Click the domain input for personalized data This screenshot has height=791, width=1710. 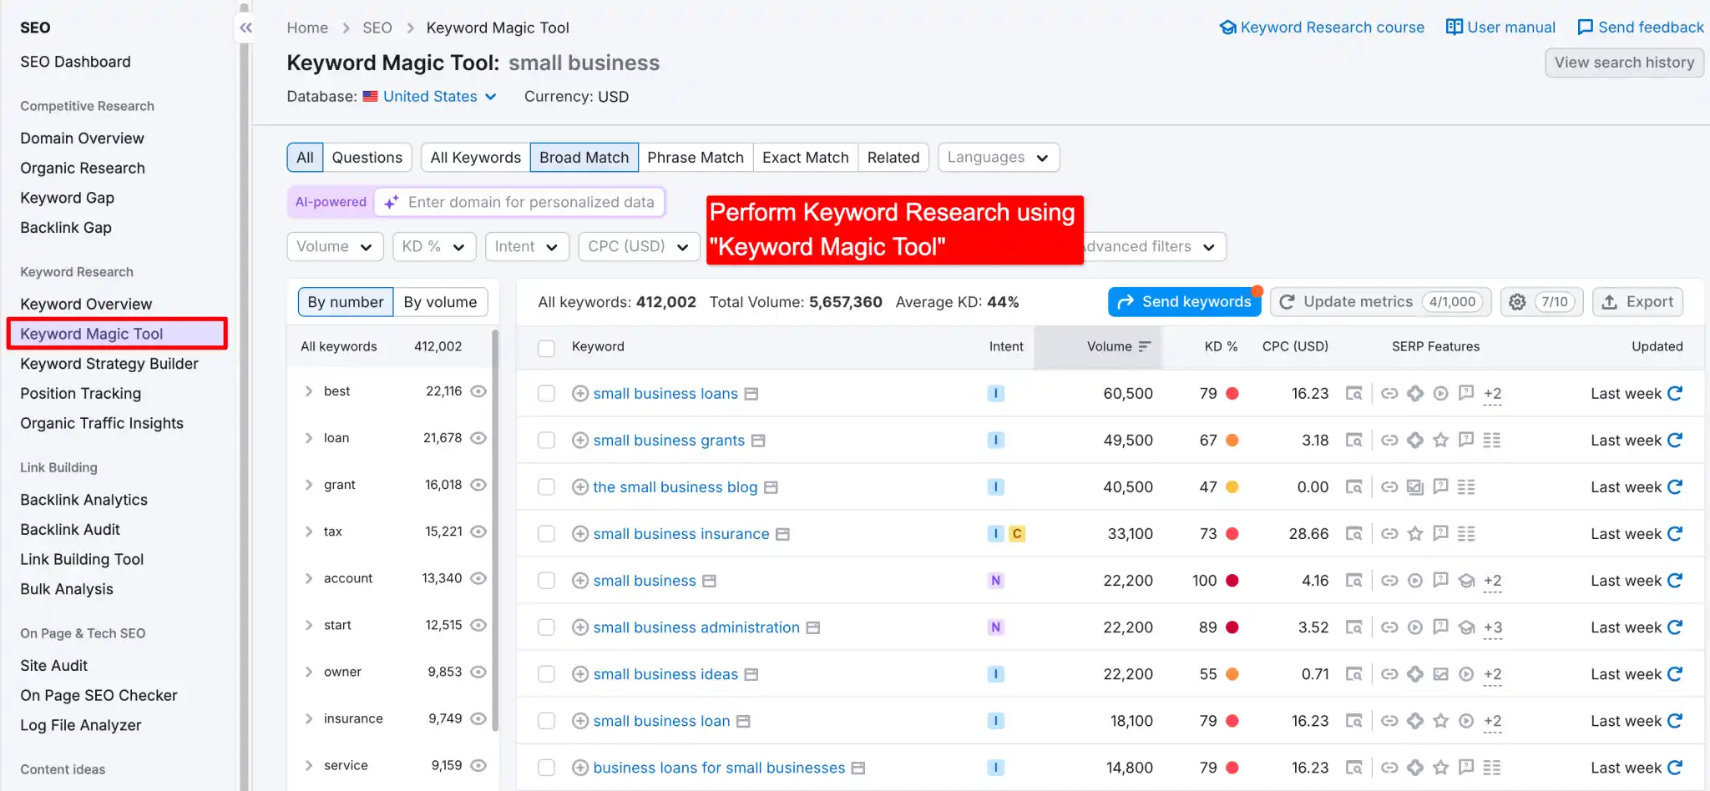pyautogui.click(x=519, y=202)
